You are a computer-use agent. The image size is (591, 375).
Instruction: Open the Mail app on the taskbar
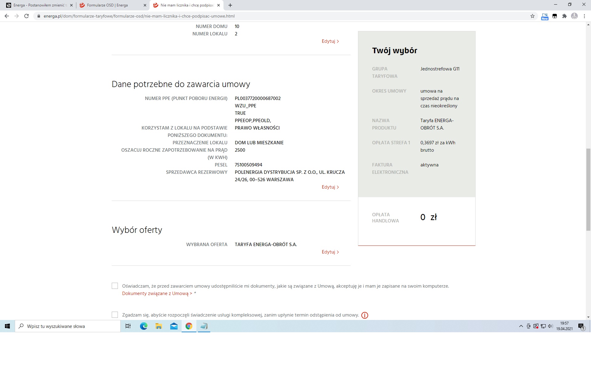[174, 326]
